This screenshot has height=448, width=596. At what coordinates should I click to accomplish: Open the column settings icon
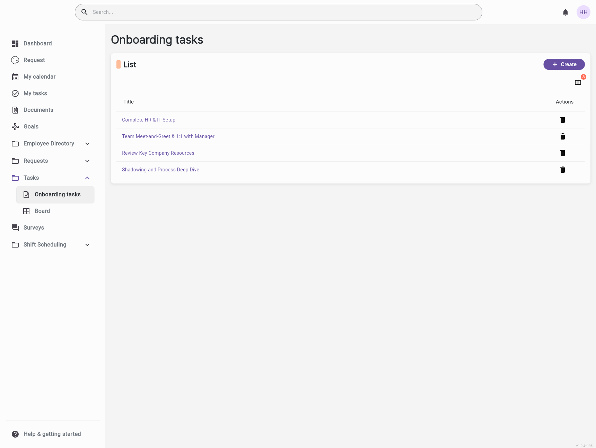pyautogui.click(x=578, y=82)
